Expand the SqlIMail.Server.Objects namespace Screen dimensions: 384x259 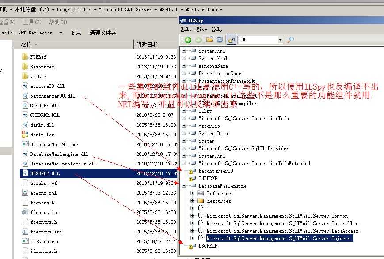[x=193, y=238]
